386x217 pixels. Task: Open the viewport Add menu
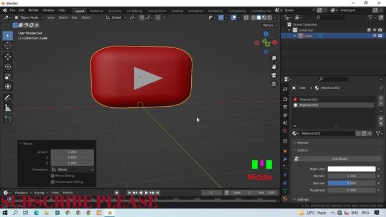[x=74, y=17]
